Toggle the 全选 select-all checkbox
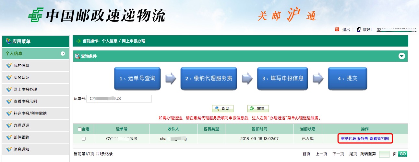 (x=80, y=129)
